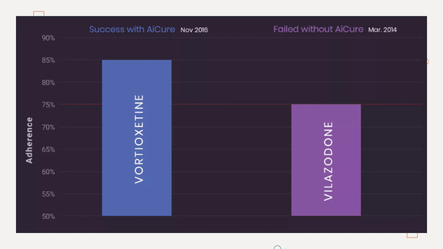This screenshot has width=443, height=249.
Task: Click the 55% axis label
Action: pos(48,194)
